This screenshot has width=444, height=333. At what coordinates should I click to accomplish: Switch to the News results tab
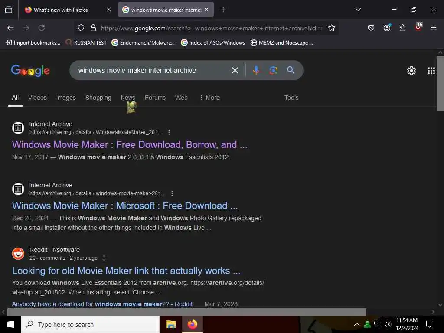[x=128, y=98]
